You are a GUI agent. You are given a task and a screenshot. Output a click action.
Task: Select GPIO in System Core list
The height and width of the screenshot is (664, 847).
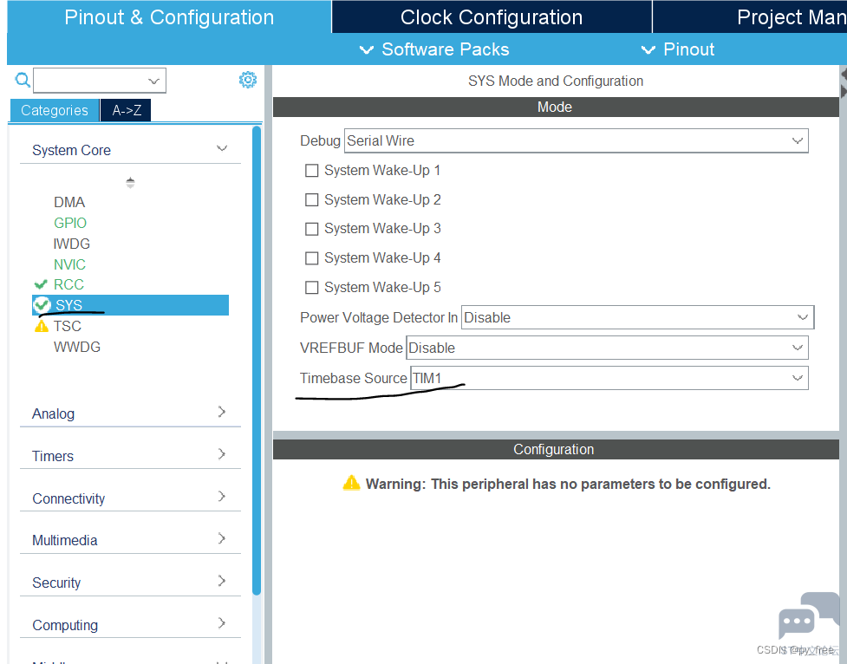click(70, 223)
